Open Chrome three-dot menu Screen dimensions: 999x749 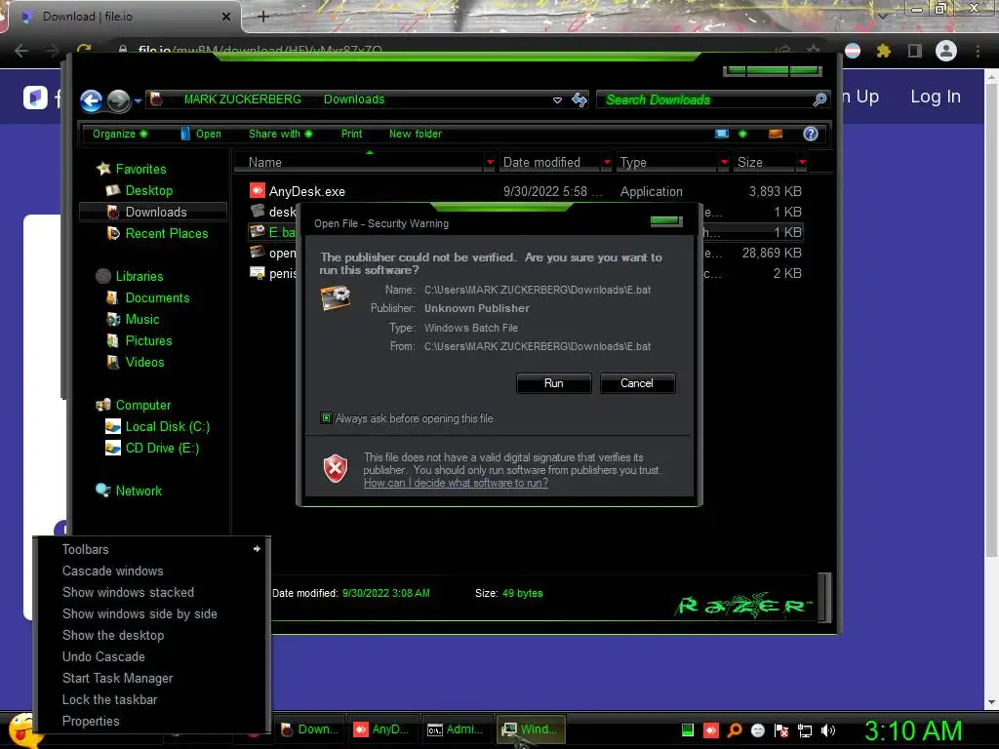tap(978, 51)
